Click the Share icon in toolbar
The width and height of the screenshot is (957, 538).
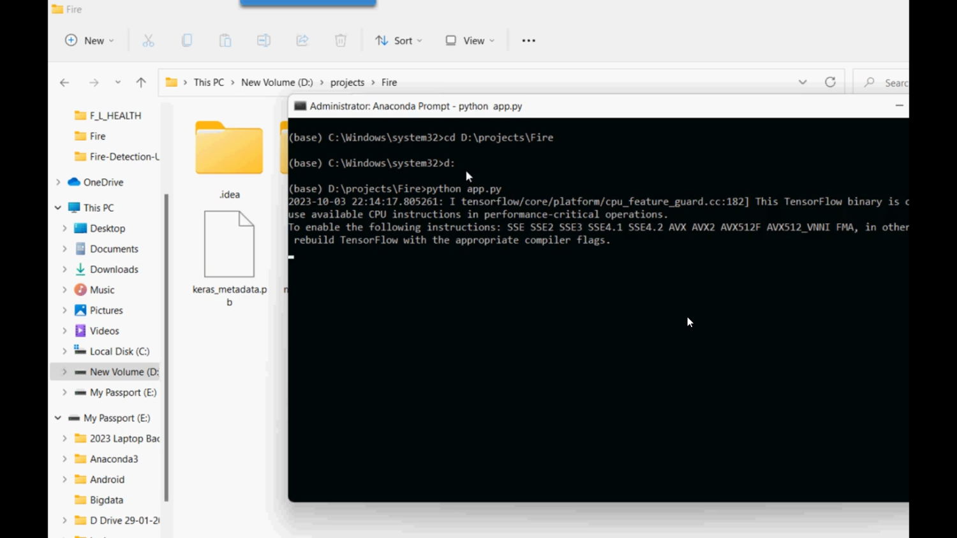[302, 41]
